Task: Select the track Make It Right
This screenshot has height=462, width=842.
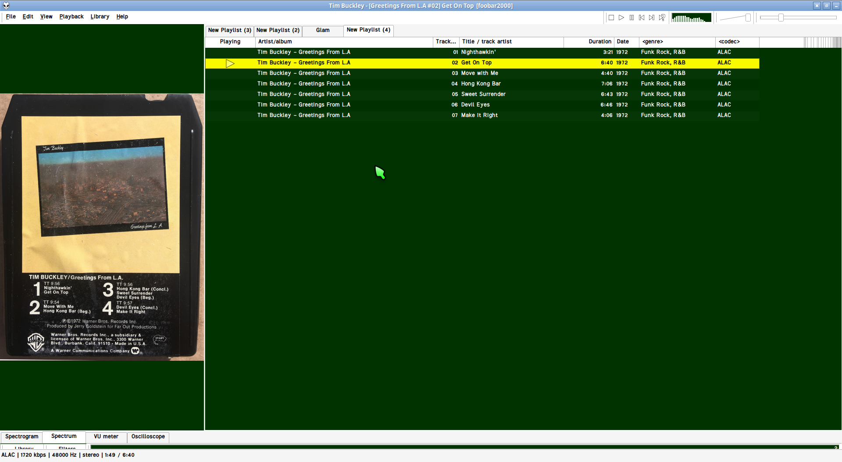Action: (x=482, y=115)
